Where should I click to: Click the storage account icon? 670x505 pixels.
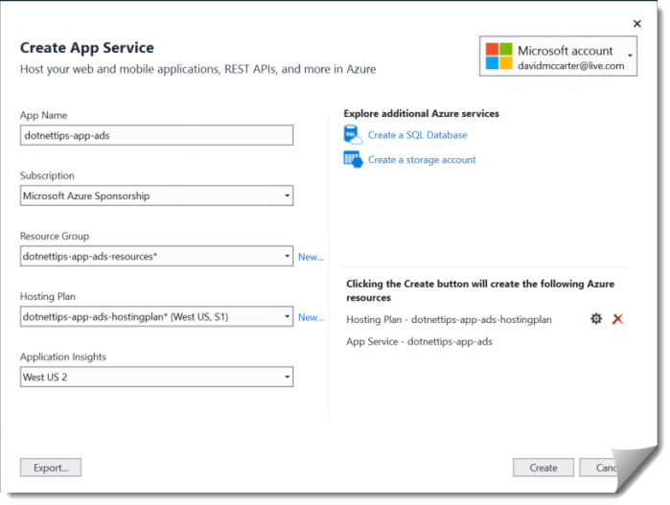pos(352,160)
